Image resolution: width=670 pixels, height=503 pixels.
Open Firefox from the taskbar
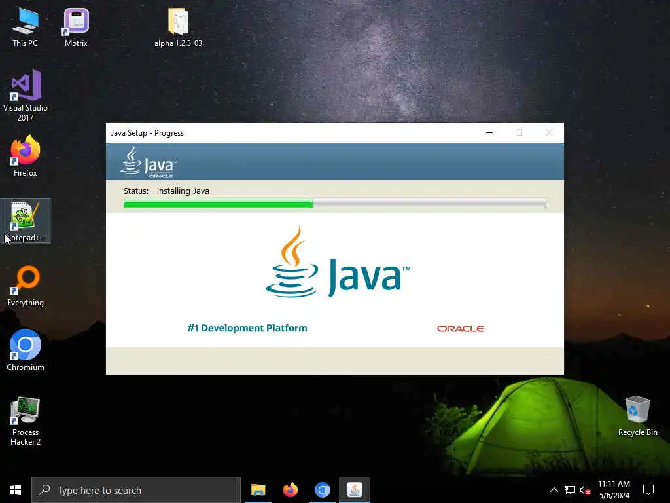pyautogui.click(x=290, y=490)
